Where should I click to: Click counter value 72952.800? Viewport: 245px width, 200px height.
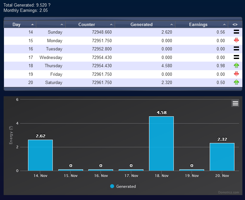tap(102, 49)
